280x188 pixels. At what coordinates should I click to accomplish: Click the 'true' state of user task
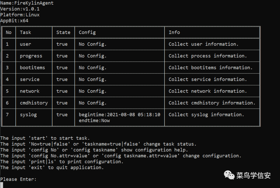point(62,44)
